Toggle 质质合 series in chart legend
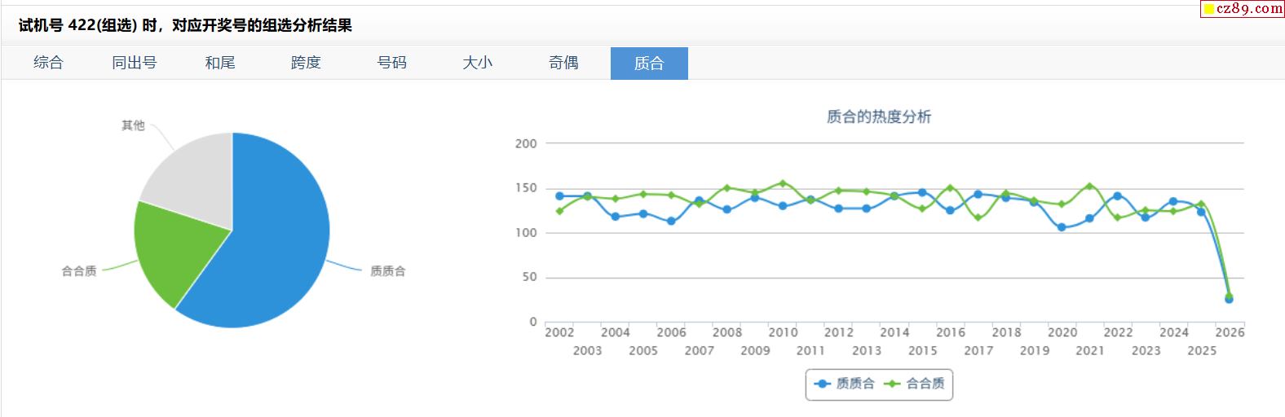The height and width of the screenshot is (417, 1285). click(846, 384)
